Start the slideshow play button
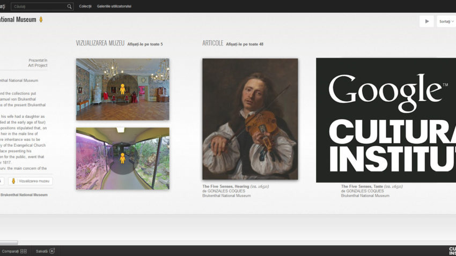 pyautogui.click(x=426, y=21)
